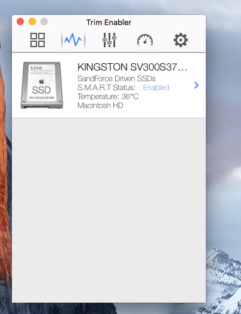This screenshot has height=314, width=241.
Task: Close the Trim Enabler window
Action: tap(20, 21)
